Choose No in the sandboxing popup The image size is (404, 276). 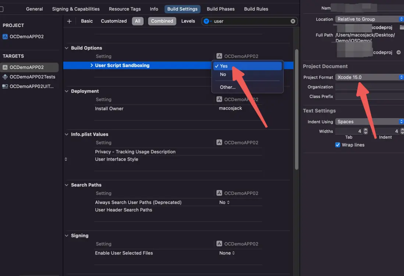pyautogui.click(x=223, y=74)
